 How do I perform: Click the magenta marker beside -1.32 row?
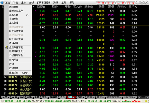click(35, 11)
